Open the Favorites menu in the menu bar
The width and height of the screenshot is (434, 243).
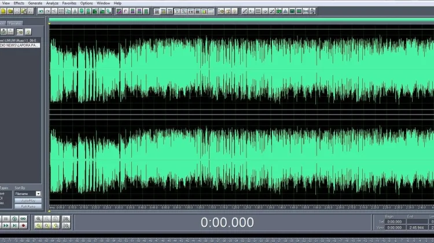(x=69, y=3)
